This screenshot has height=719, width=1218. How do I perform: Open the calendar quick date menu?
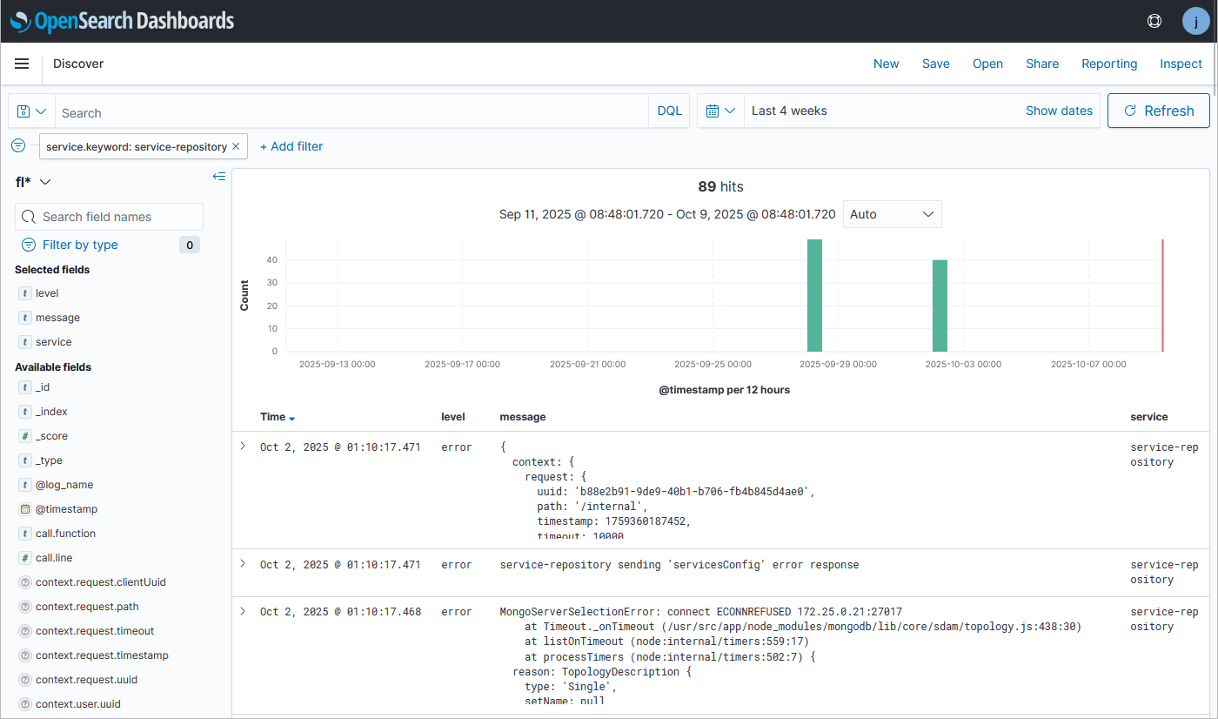click(720, 111)
